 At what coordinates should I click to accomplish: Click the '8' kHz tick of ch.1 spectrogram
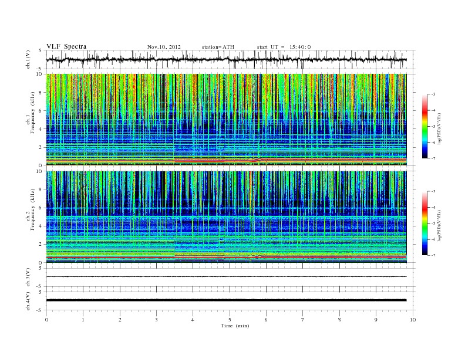coord(41,93)
